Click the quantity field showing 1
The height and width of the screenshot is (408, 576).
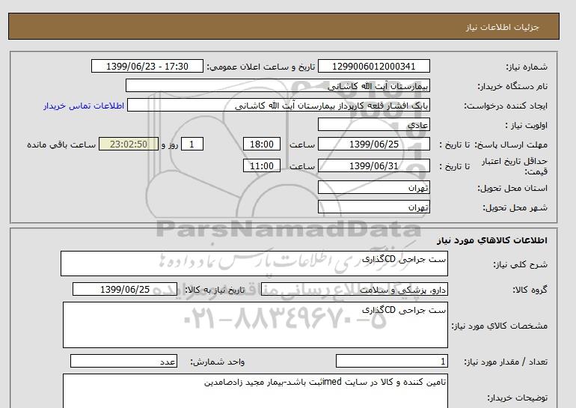[391, 362]
